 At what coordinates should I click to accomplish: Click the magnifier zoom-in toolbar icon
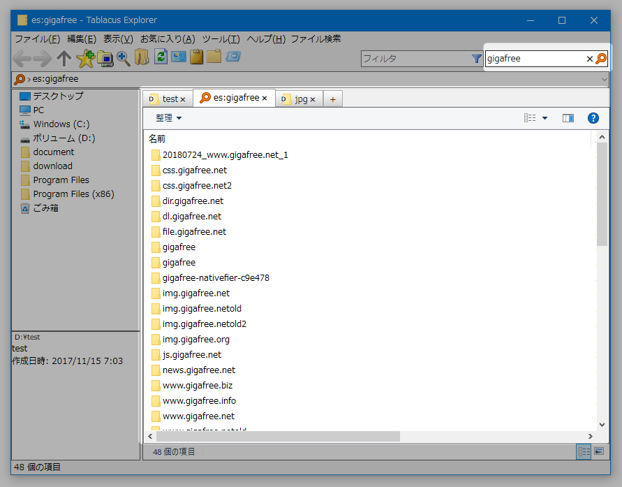(124, 59)
